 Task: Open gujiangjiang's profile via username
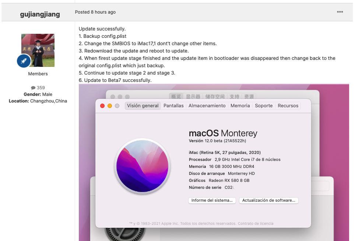[x=40, y=14]
